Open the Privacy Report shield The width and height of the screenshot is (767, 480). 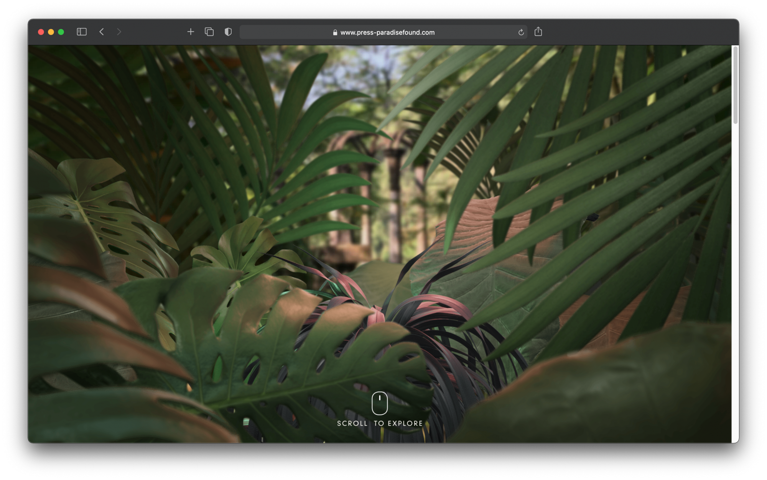[228, 32]
